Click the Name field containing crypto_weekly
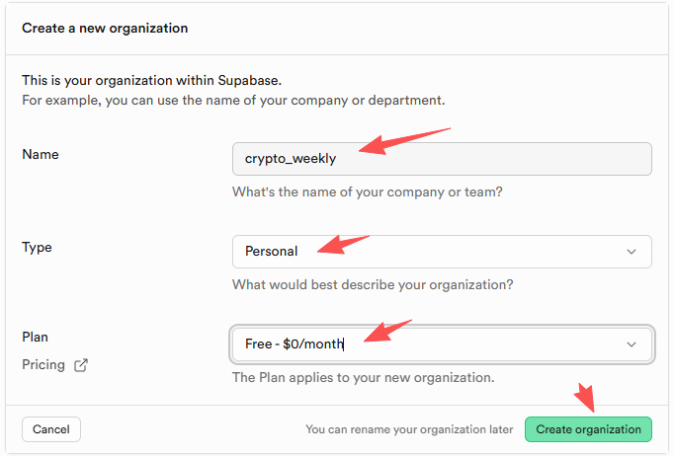The image size is (674, 456). pyautogui.click(x=441, y=159)
